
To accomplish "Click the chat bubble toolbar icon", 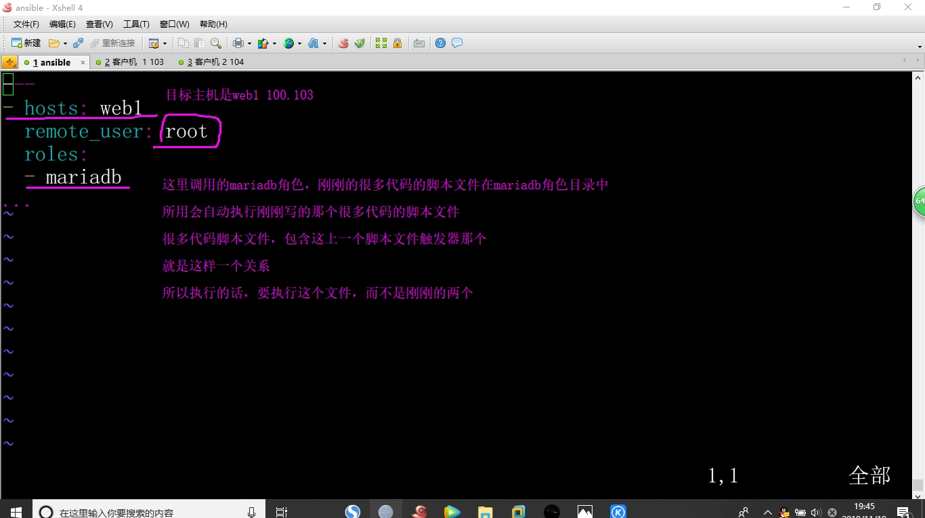I will [x=457, y=43].
